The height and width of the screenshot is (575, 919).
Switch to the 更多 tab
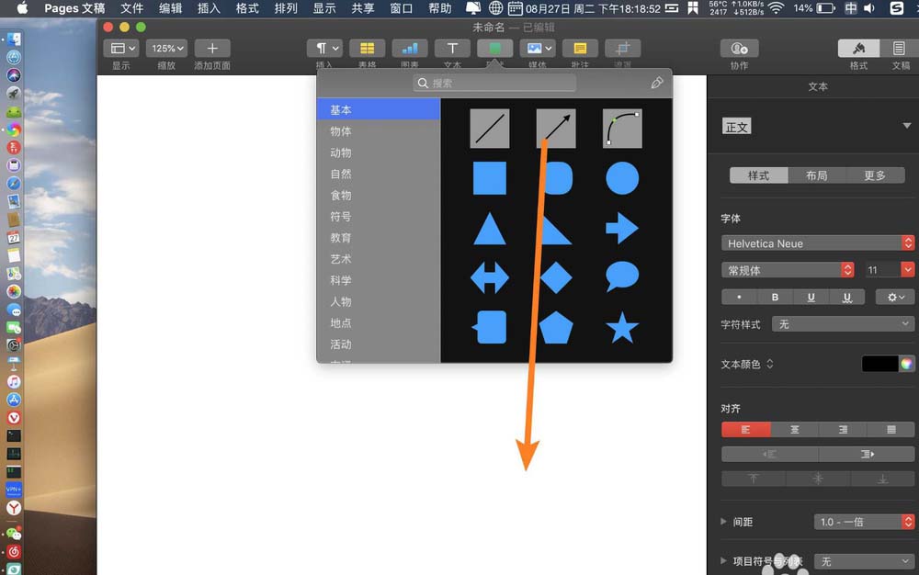pos(875,175)
